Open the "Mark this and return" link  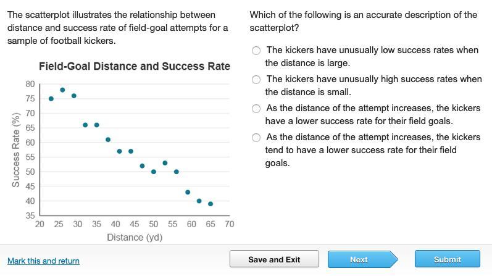[43, 261]
